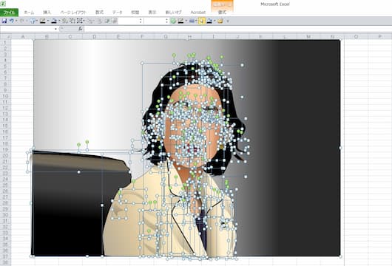Click second shape outline pencil icon right of spinners
Screen dimensions: 392x266
click(181, 21)
